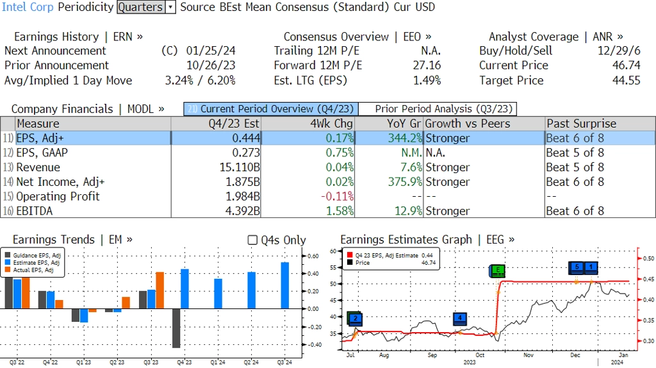
Task: Click the Q4/23 Est column header
Action: [x=216, y=124]
